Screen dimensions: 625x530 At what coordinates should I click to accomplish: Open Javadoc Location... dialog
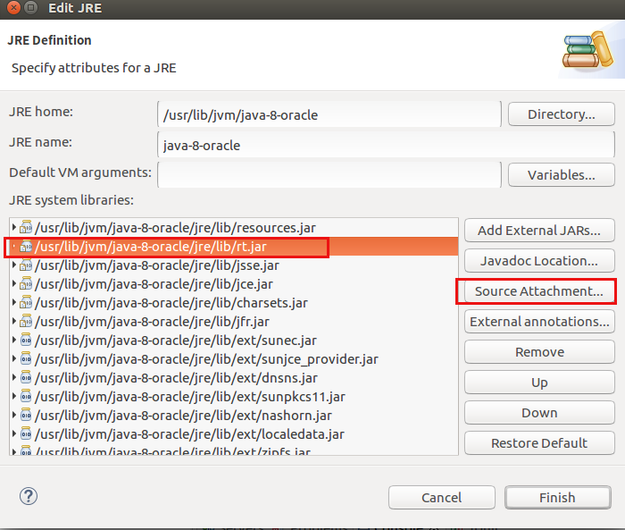539,261
